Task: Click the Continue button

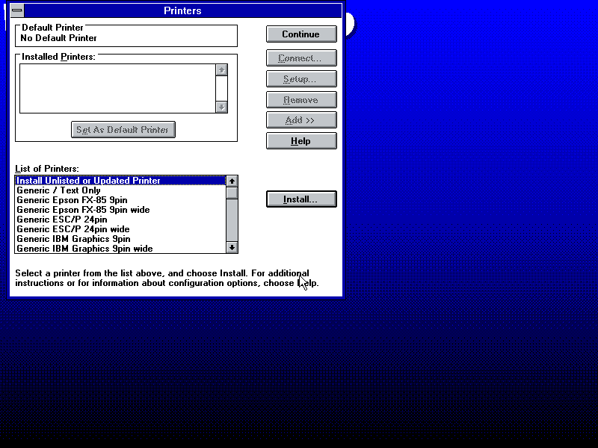Action: click(301, 34)
